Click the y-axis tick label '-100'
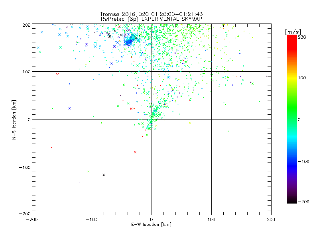The height and width of the screenshot is (239, 319). click(25, 167)
